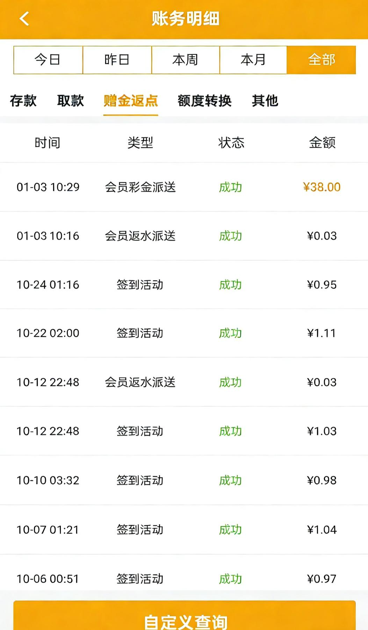Select the ¥1.11 签到活动 record
Image resolution: width=368 pixels, height=630 pixels.
pos(184,333)
